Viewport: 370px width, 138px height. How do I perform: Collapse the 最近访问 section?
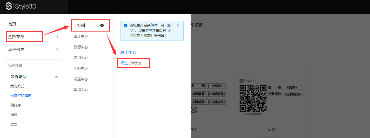pyautogui.click(x=56, y=77)
